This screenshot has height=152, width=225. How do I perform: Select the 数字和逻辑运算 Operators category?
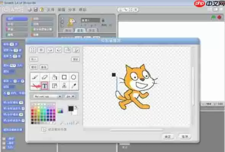pos(42,29)
